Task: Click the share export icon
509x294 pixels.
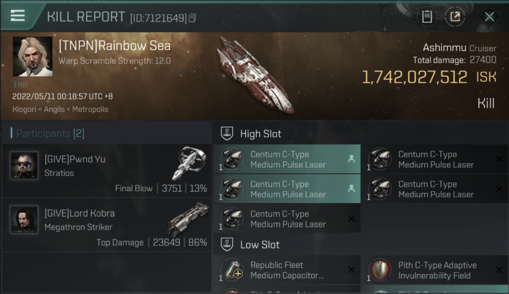Action: (x=455, y=16)
